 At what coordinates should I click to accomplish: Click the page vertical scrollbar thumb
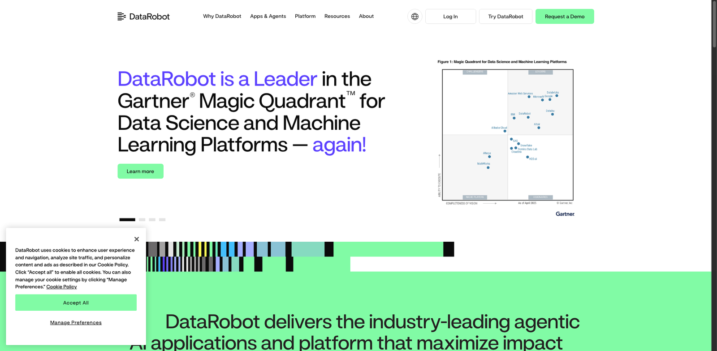[x=714, y=23]
